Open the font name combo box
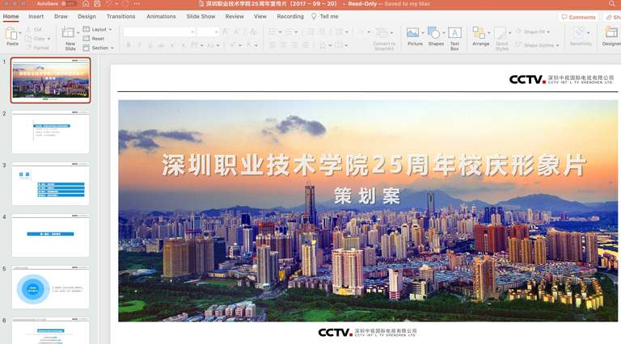Image resolution: width=621 pixels, height=344 pixels. tap(159, 31)
